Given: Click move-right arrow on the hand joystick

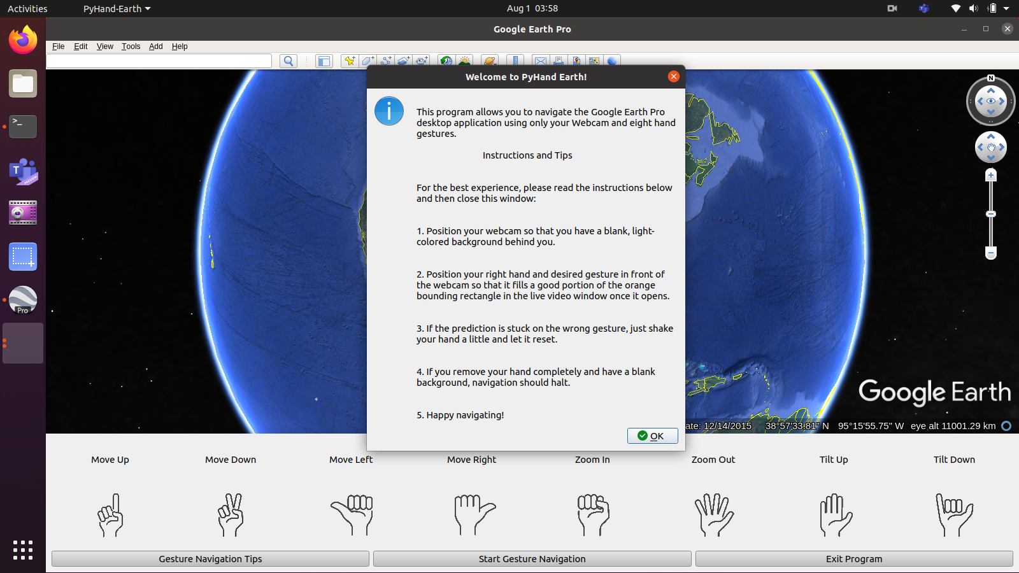Looking at the screenshot, I should click(x=1002, y=147).
